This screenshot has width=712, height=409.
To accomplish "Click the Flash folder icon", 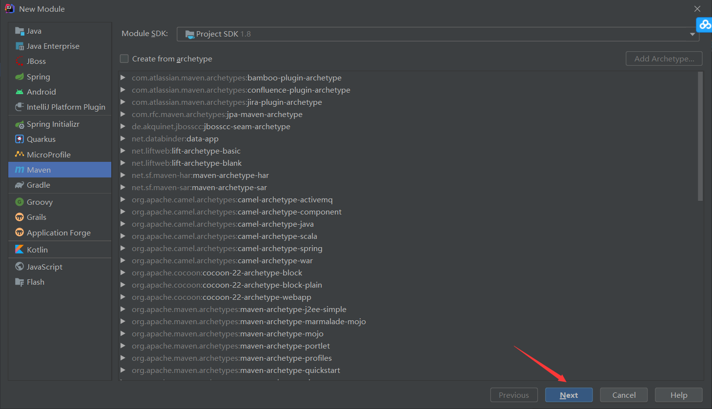I will [x=20, y=282].
